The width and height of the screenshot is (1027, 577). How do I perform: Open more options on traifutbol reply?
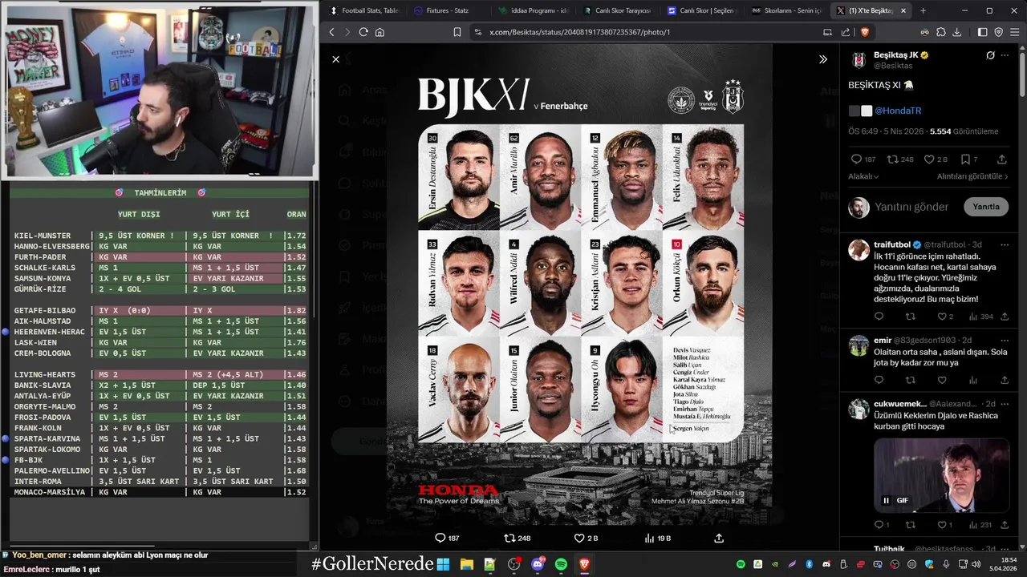(x=1005, y=244)
